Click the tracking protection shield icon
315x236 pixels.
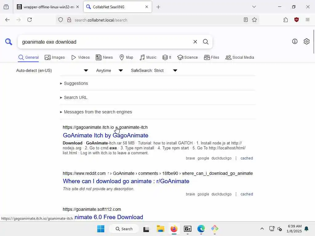(61, 20)
